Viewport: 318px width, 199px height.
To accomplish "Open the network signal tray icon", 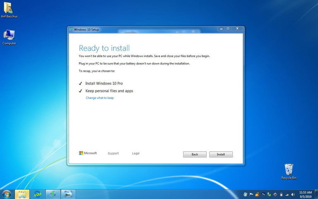I will point(287,194).
